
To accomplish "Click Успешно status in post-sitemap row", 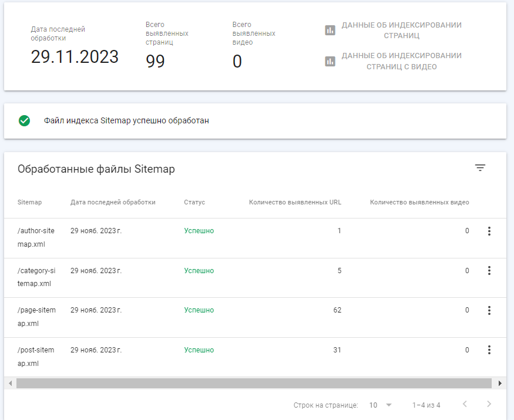I will click(x=199, y=350).
